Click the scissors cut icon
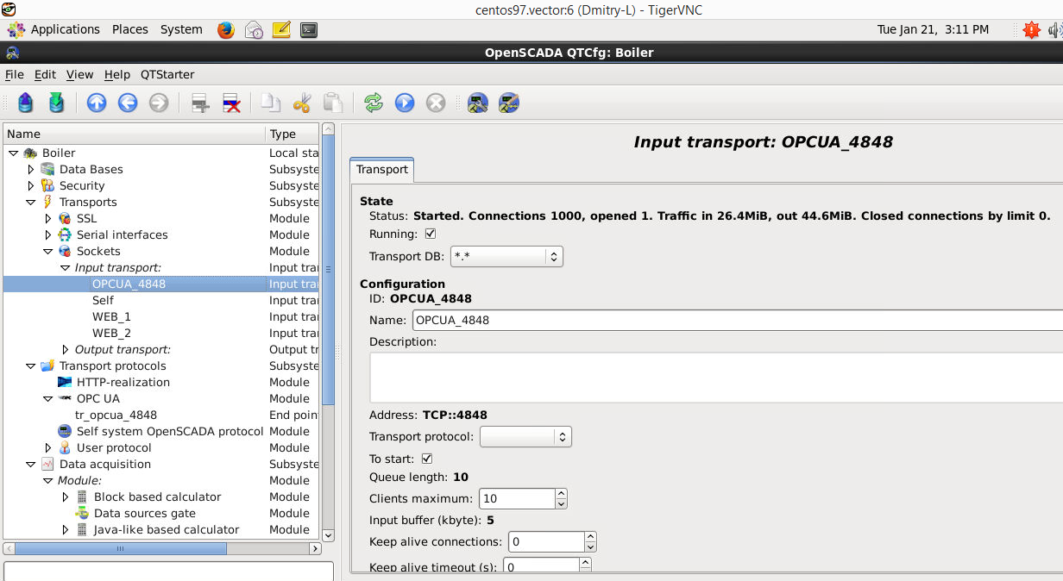This screenshot has height=581, width=1063. (301, 103)
